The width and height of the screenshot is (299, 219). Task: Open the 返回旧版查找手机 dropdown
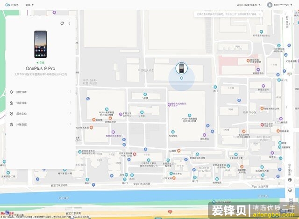[x=249, y=5]
